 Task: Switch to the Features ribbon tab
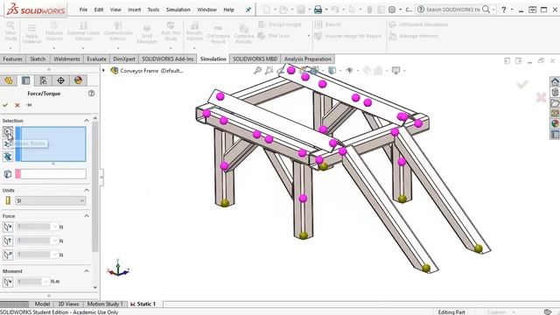12,59
